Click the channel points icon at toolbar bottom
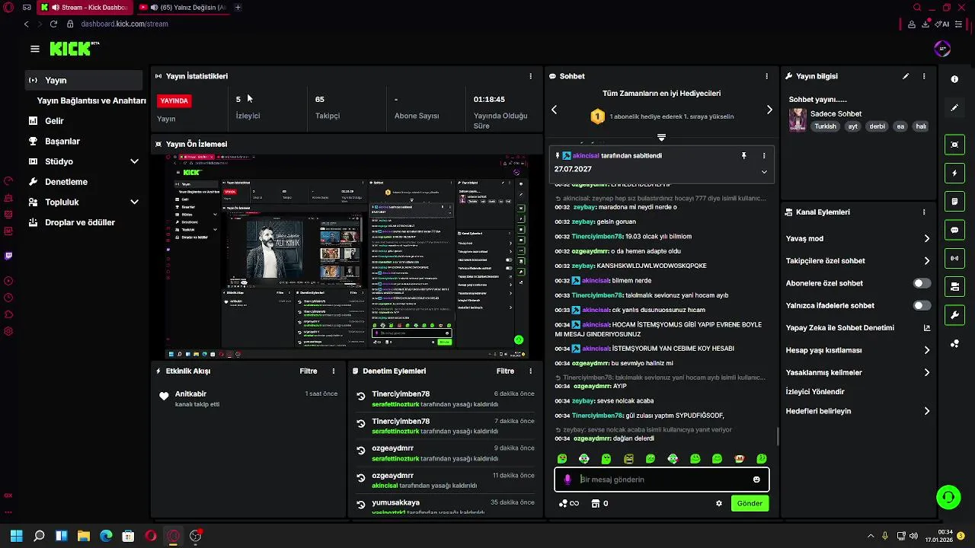Image resolution: width=975 pixels, height=548 pixels. pos(954,344)
